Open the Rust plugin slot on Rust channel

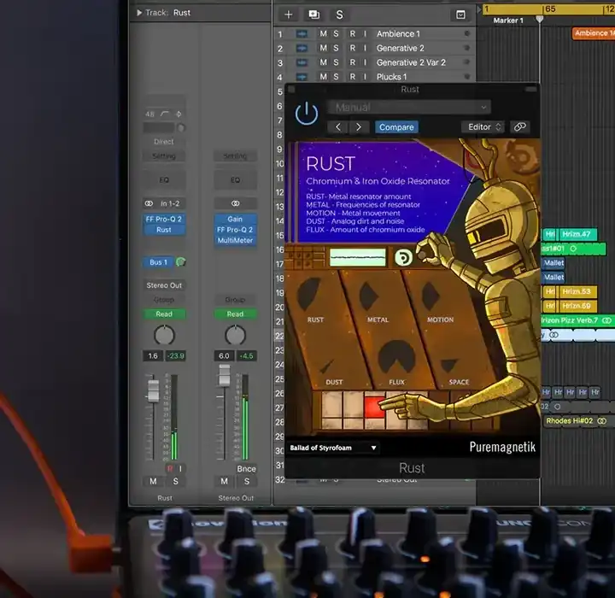pyautogui.click(x=163, y=230)
